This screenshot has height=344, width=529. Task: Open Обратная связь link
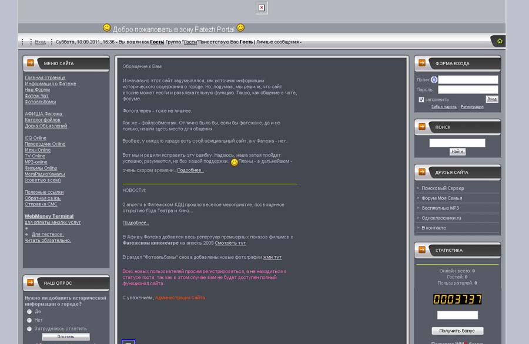click(x=42, y=198)
